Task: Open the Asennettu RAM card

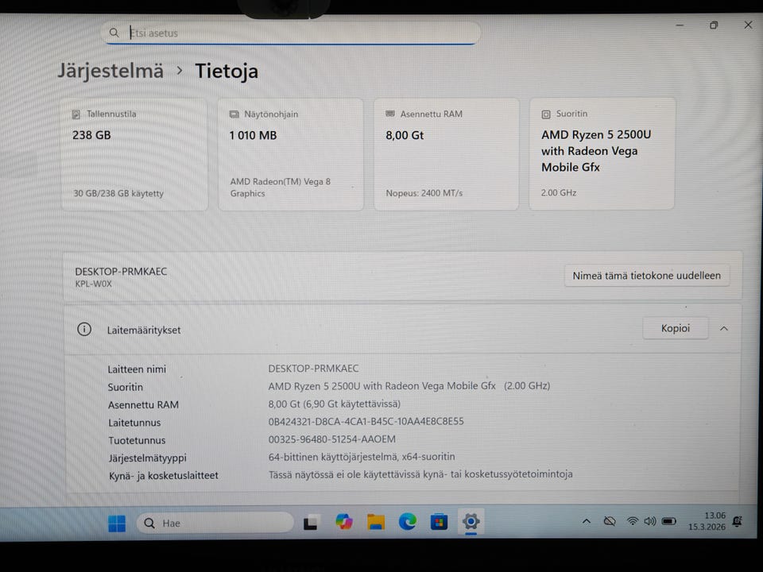Action: coord(446,153)
